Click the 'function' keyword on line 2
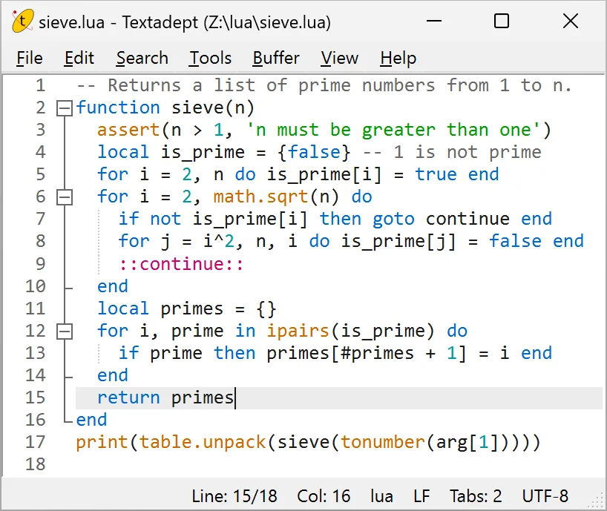The width and height of the screenshot is (607, 511). pos(118,108)
